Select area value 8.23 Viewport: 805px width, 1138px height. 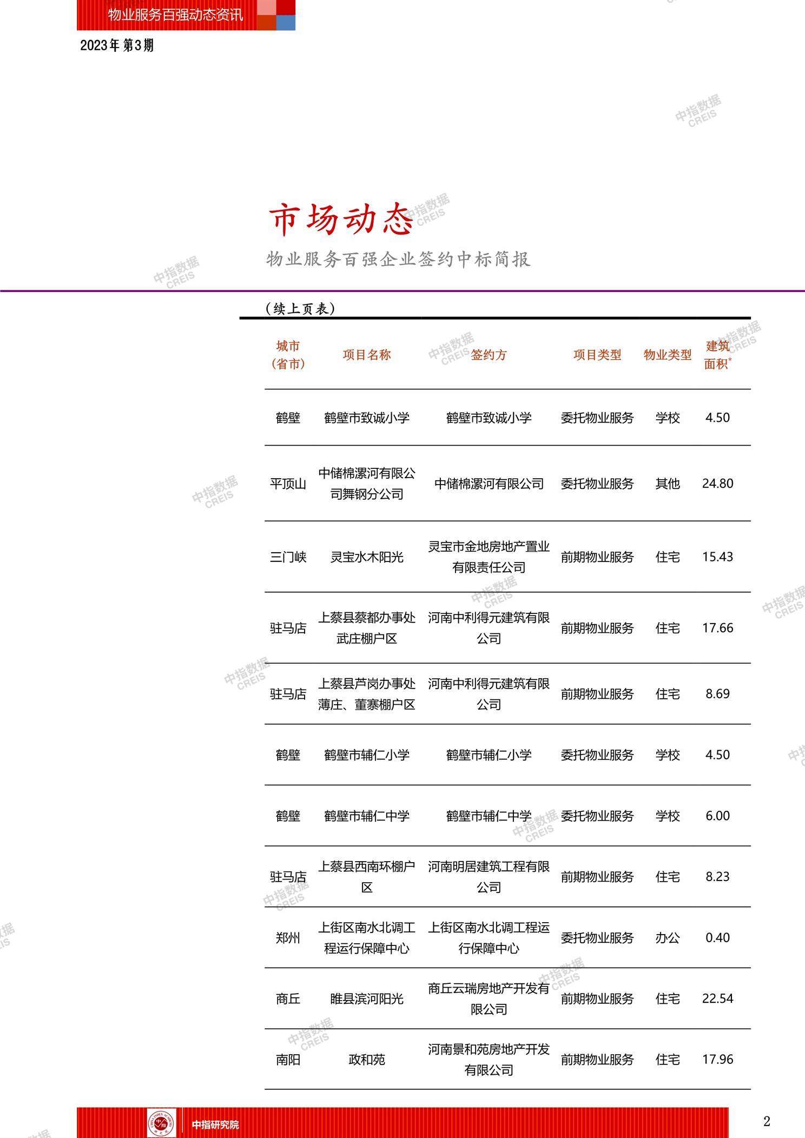pyautogui.click(x=718, y=877)
